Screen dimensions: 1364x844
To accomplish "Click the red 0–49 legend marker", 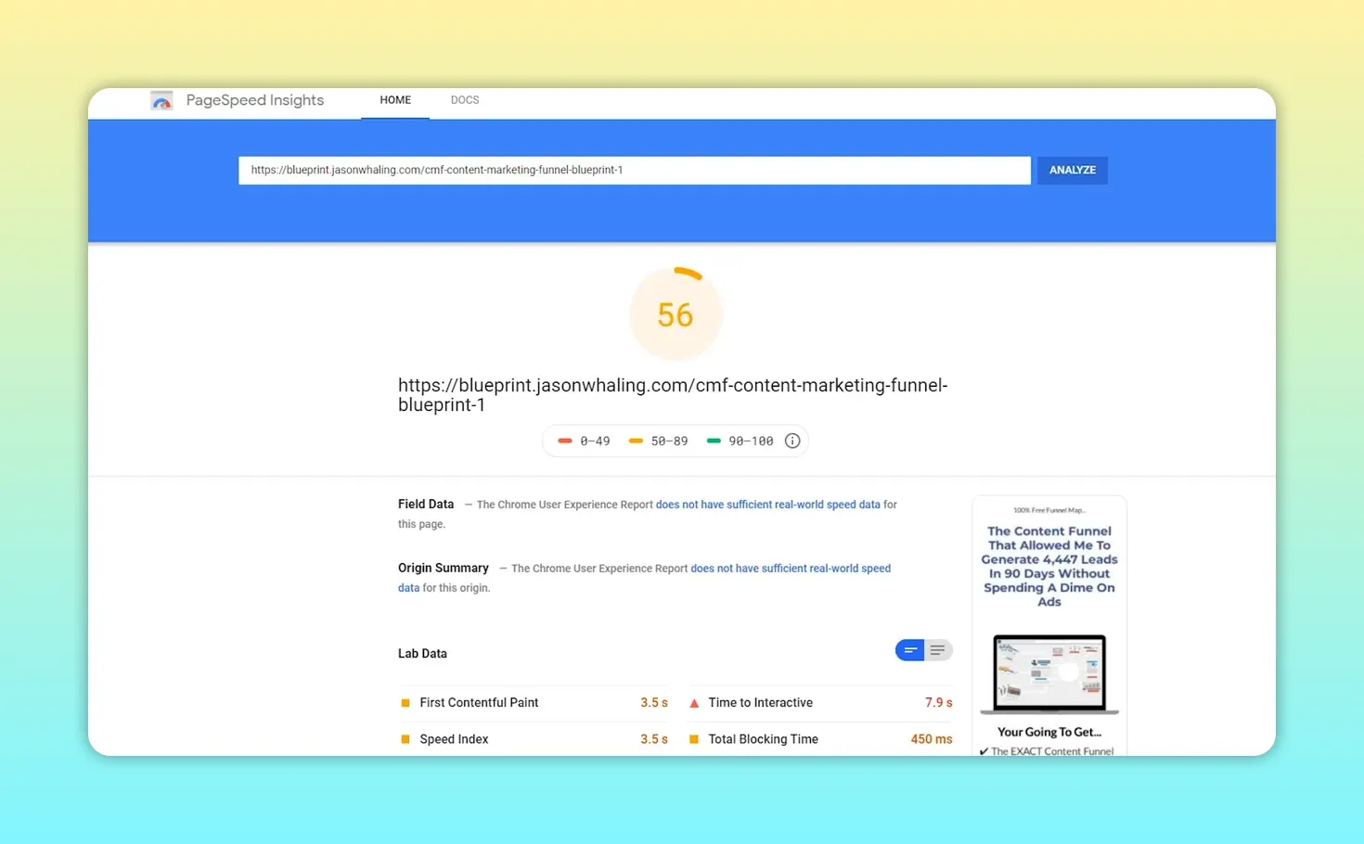I will (565, 441).
